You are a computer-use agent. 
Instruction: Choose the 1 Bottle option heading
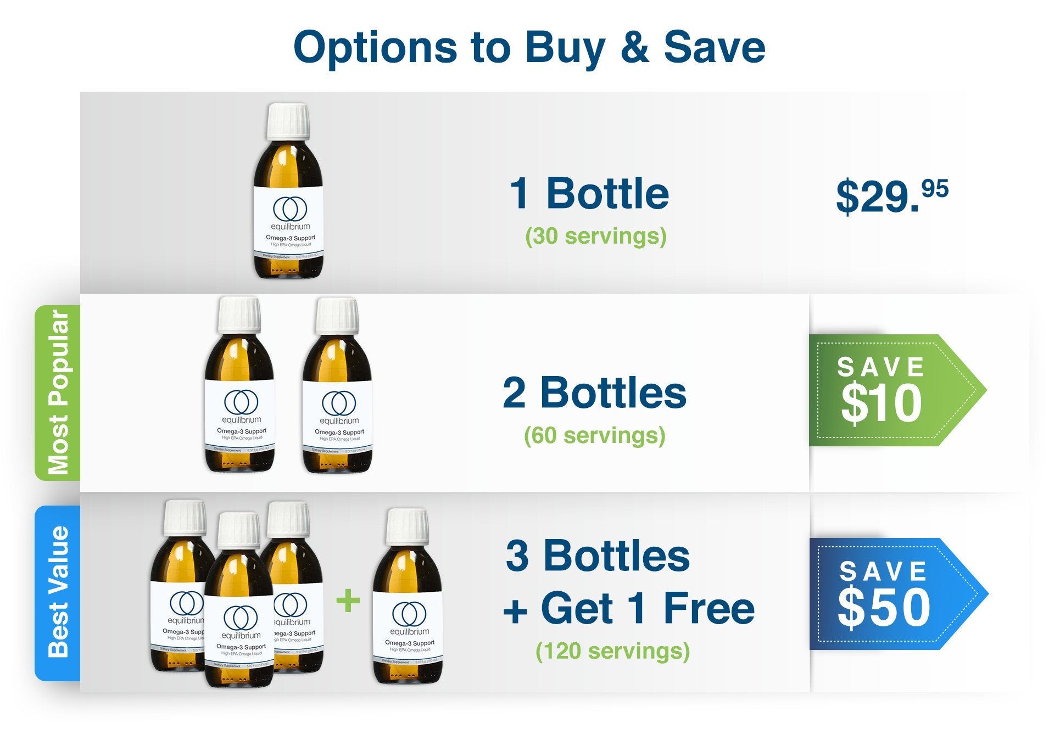point(589,193)
